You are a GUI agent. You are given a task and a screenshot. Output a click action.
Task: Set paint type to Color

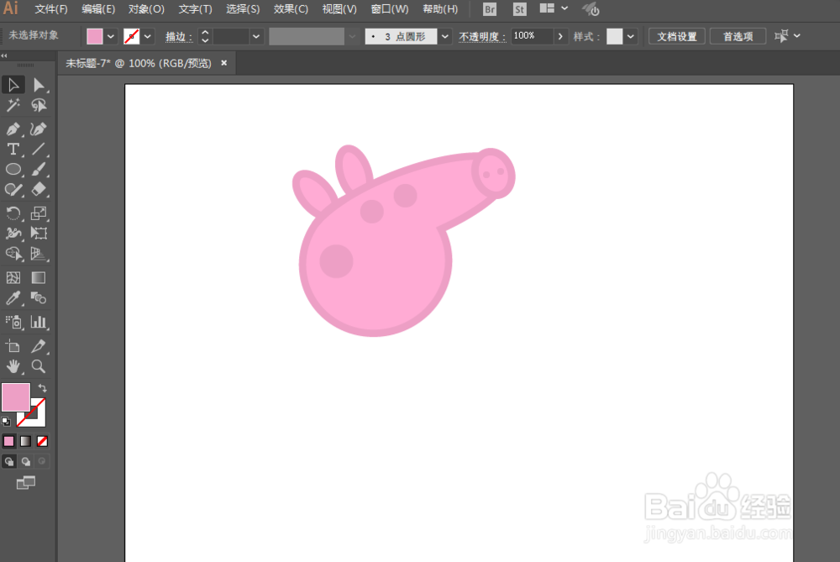pos(9,442)
